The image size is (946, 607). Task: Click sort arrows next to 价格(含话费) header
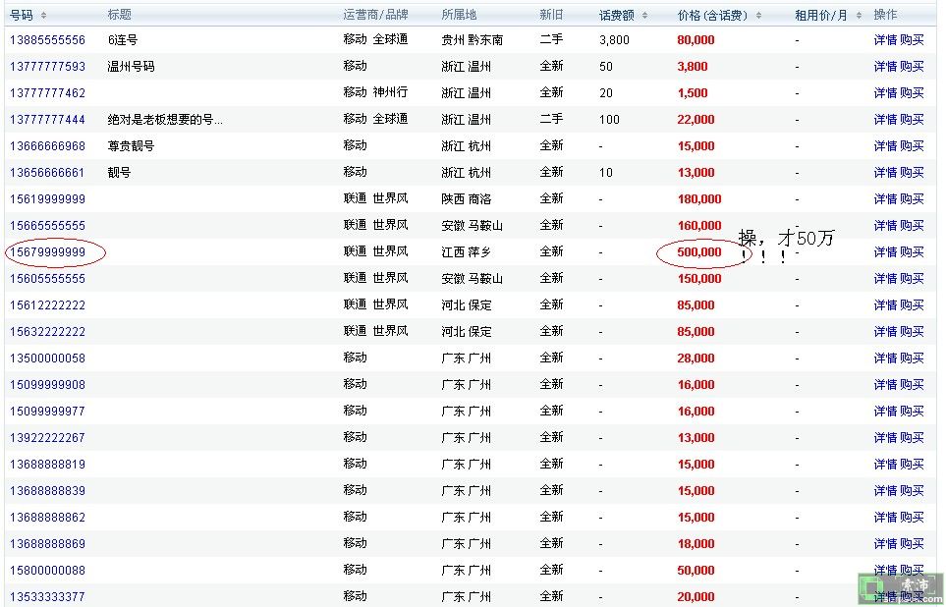point(759,16)
